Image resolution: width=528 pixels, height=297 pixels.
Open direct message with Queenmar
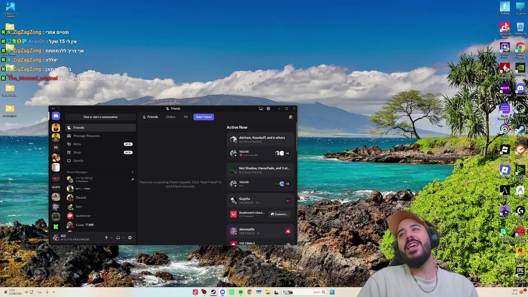tap(100, 216)
